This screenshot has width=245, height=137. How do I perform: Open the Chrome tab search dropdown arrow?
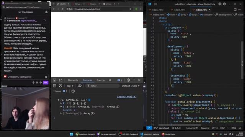[54, 4]
